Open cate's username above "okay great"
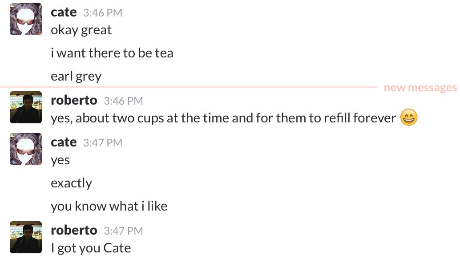Viewport: 460px width, 268px height. coord(64,12)
